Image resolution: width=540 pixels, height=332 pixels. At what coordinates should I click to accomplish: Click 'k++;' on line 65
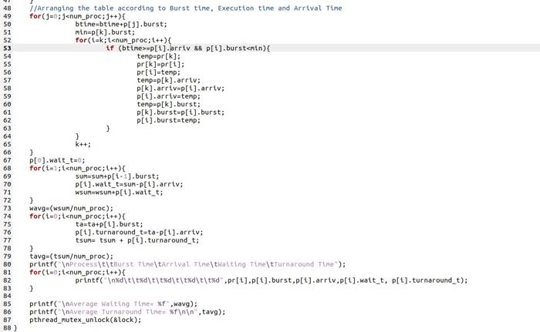pyautogui.click(x=83, y=144)
